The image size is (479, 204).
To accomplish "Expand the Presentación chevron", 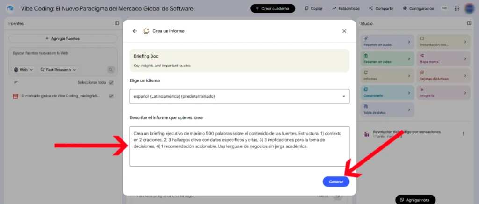I will click(x=465, y=42).
